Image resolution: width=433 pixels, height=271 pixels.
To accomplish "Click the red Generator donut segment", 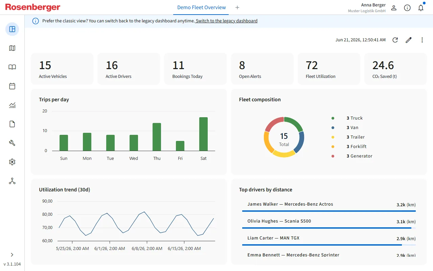I will (273, 123).
